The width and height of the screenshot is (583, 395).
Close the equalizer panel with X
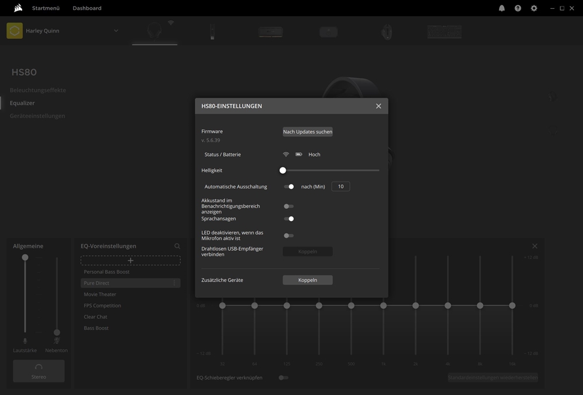pos(535,246)
